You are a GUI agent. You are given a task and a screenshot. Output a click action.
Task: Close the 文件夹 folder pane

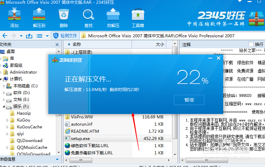57,44
